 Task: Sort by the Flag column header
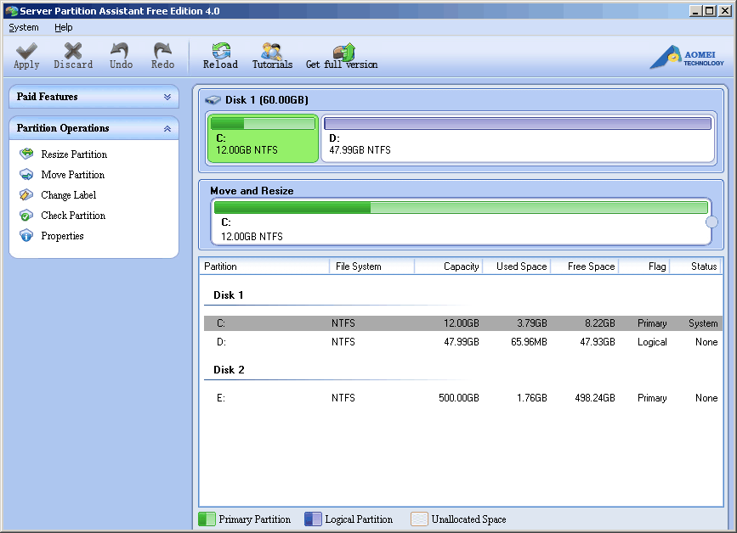pyautogui.click(x=644, y=266)
